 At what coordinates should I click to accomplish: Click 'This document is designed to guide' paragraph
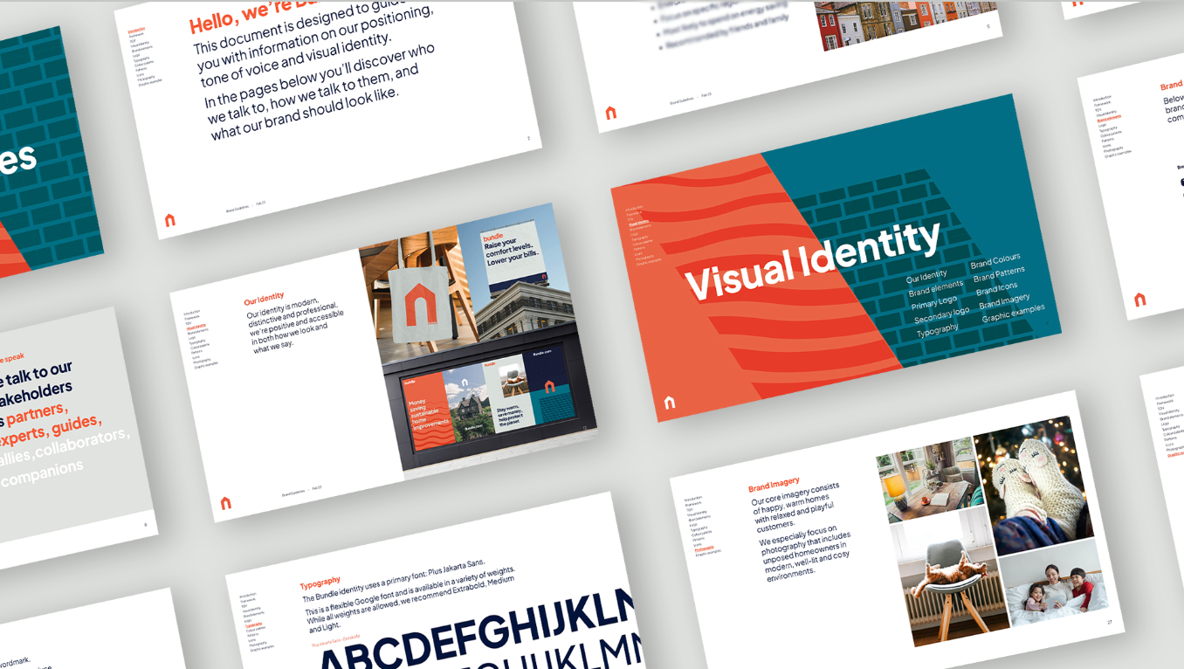(x=314, y=41)
